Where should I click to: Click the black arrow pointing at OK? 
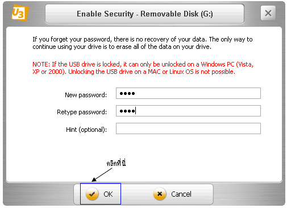102,175
